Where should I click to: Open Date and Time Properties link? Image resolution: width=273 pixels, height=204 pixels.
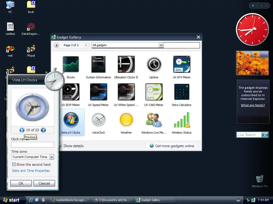[x=31, y=171]
